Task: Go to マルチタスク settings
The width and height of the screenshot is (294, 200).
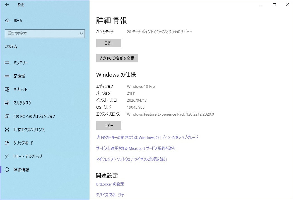Action: click(22, 103)
